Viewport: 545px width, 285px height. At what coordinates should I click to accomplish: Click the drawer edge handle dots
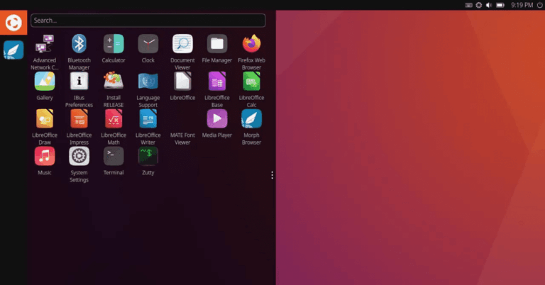tap(272, 175)
